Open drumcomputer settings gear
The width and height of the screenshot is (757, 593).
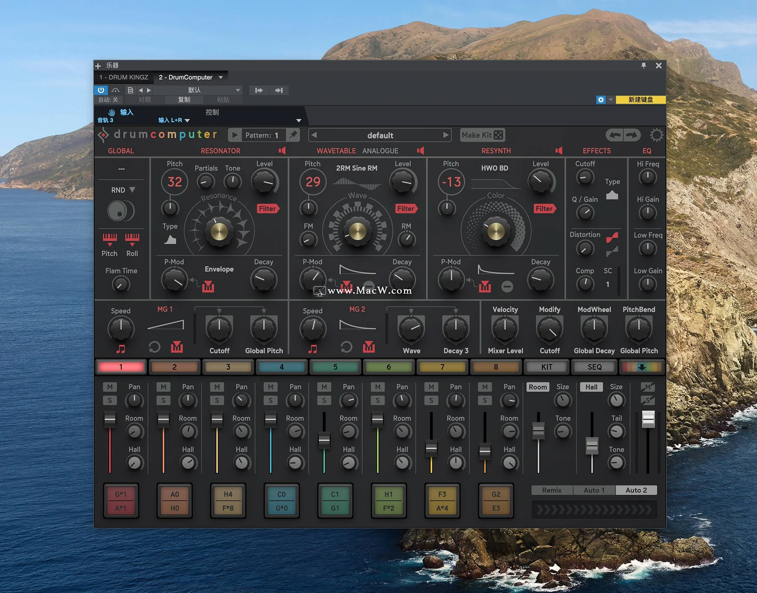656,135
